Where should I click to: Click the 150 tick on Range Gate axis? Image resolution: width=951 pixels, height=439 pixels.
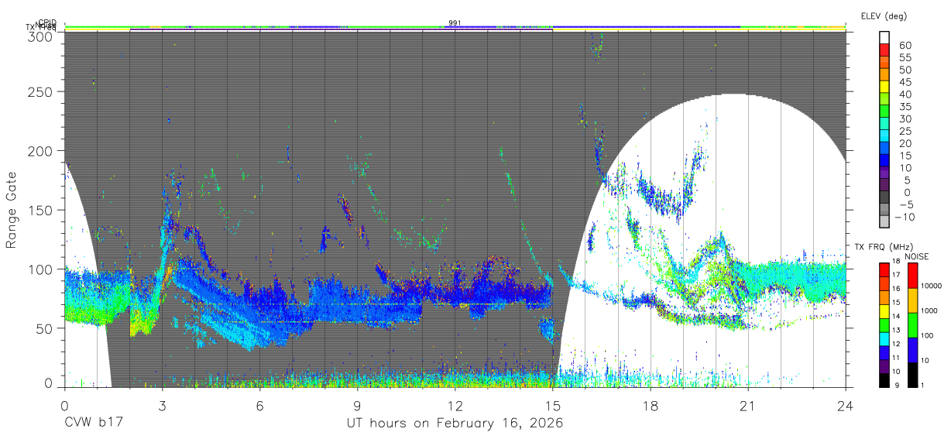[40, 210]
